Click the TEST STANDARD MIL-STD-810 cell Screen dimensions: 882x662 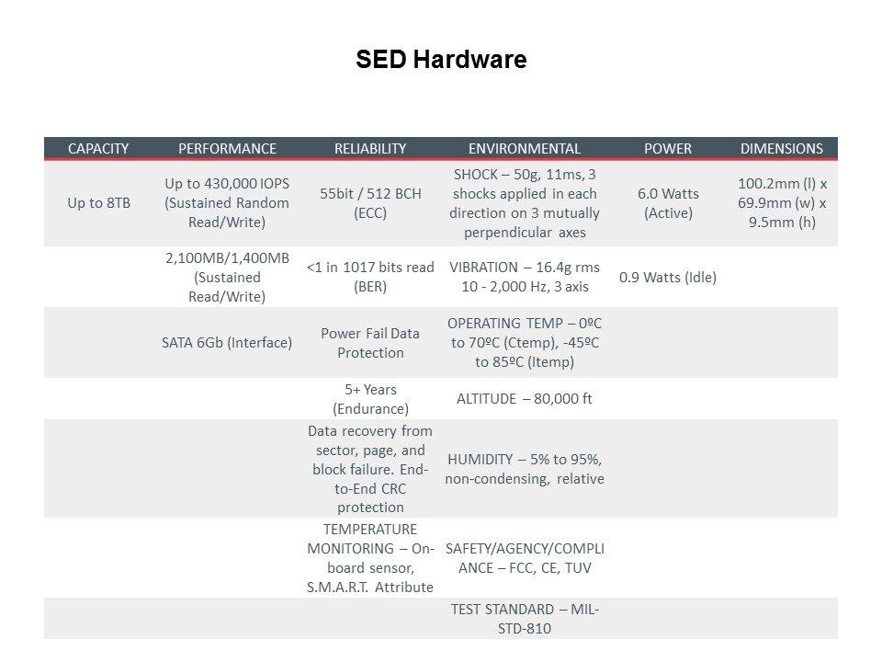(525, 619)
